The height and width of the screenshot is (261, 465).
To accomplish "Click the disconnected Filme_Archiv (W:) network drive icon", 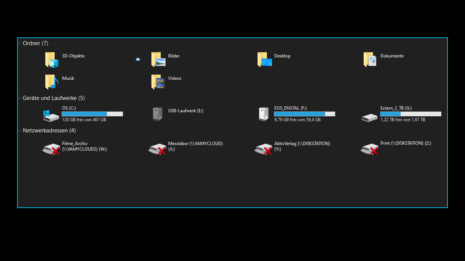I will click(51, 149).
